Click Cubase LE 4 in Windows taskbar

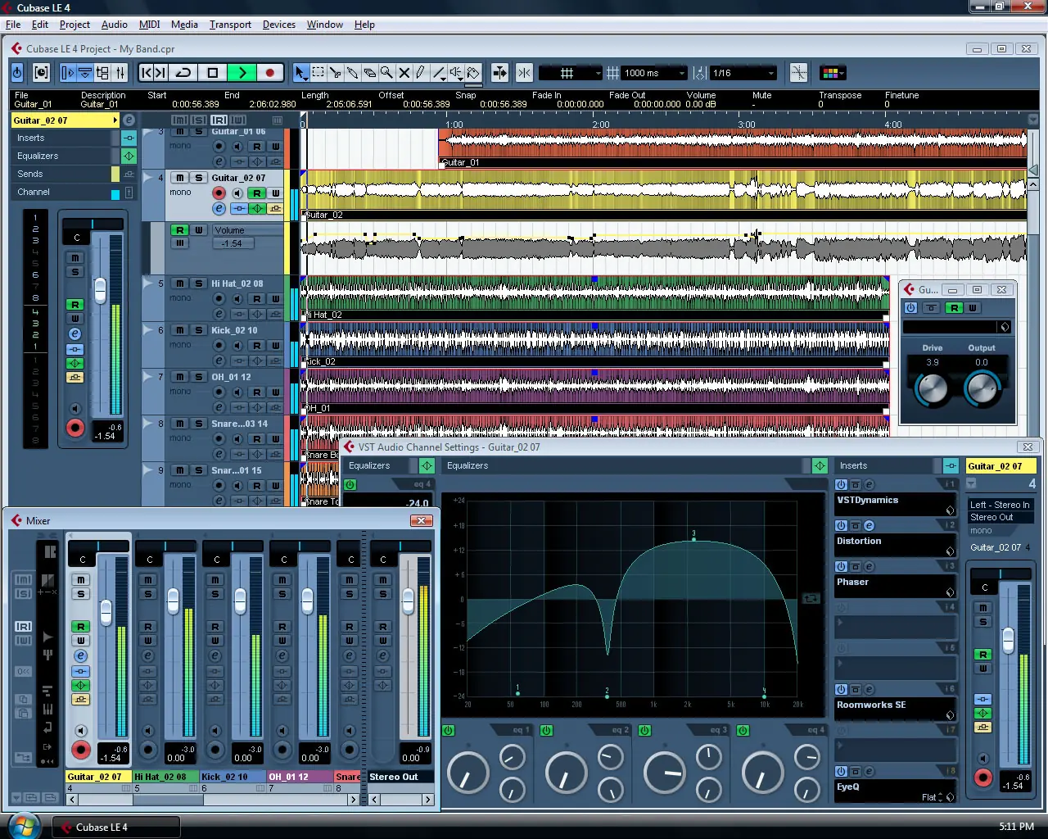point(116,827)
